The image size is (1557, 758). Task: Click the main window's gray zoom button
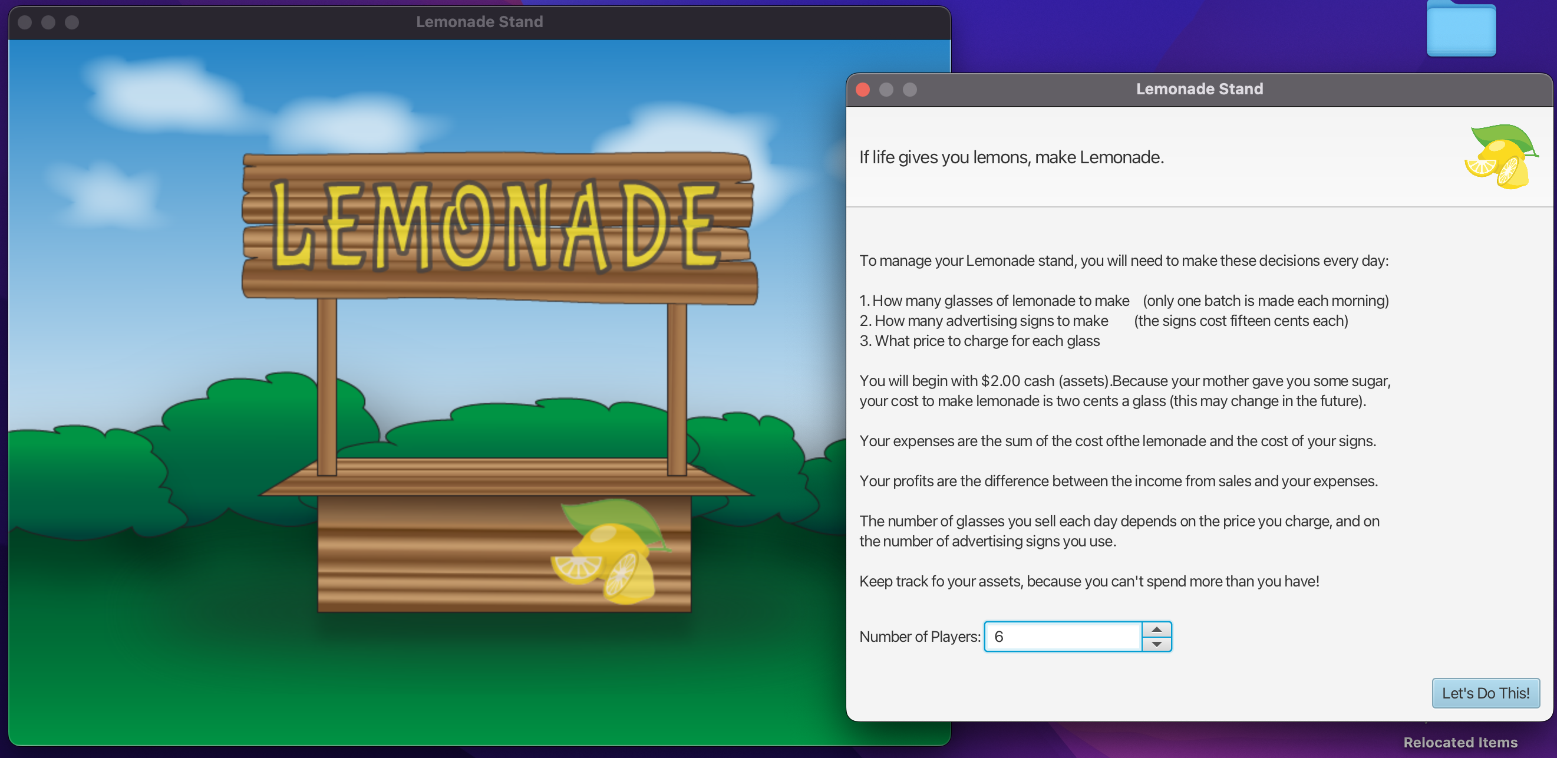point(72,22)
